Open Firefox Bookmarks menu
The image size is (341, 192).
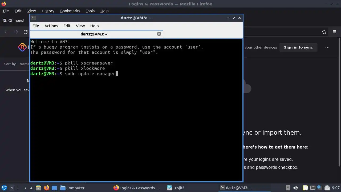70,11
